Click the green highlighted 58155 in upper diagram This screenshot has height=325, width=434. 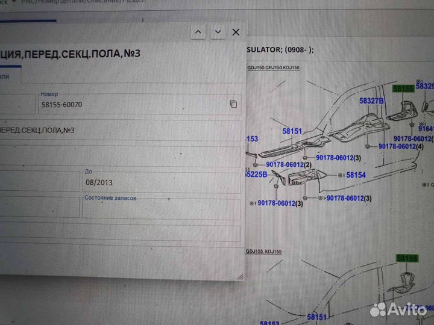point(404,88)
